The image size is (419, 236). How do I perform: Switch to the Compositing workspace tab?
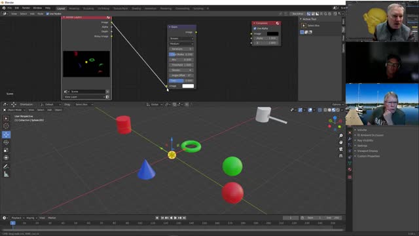coord(183,9)
